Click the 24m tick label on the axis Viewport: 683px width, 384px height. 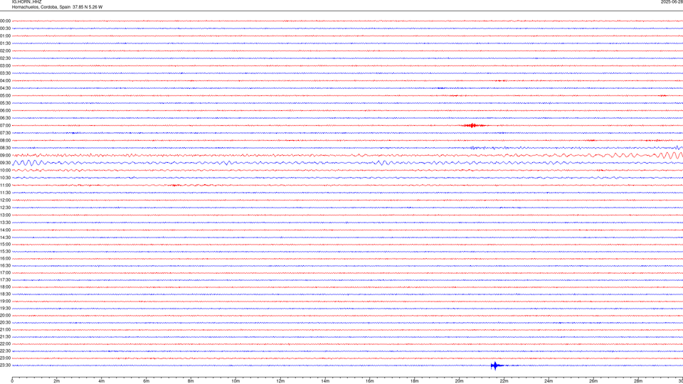click(x=549, y=381)
